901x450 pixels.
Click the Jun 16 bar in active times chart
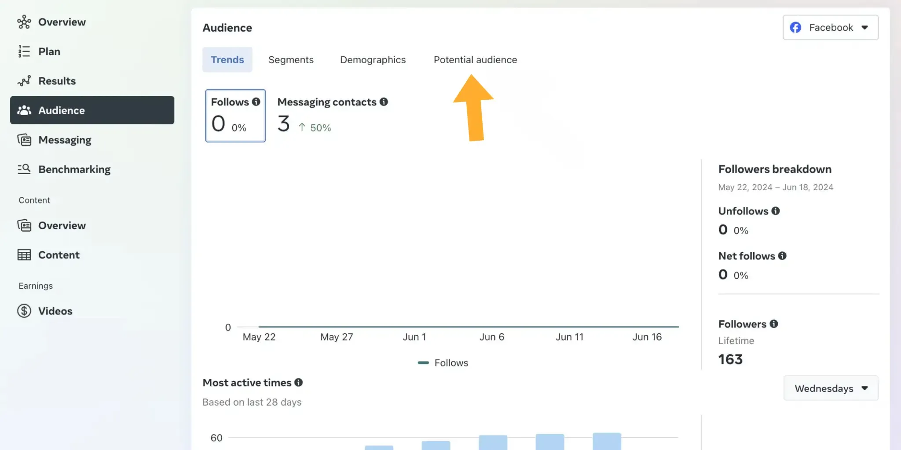tap(607, 441)
